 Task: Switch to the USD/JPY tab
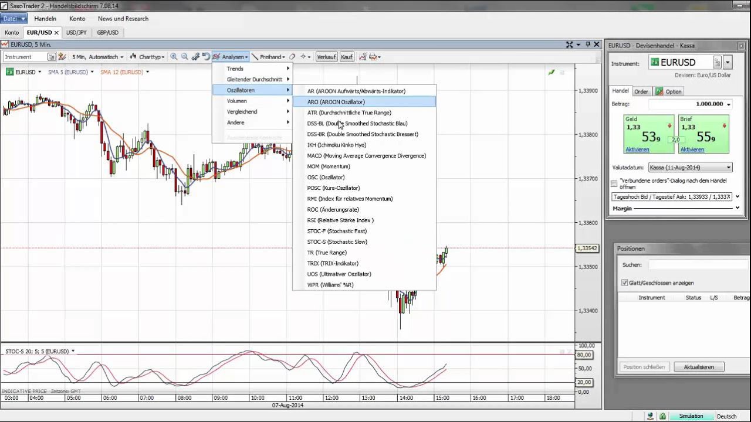coord(76,33)
